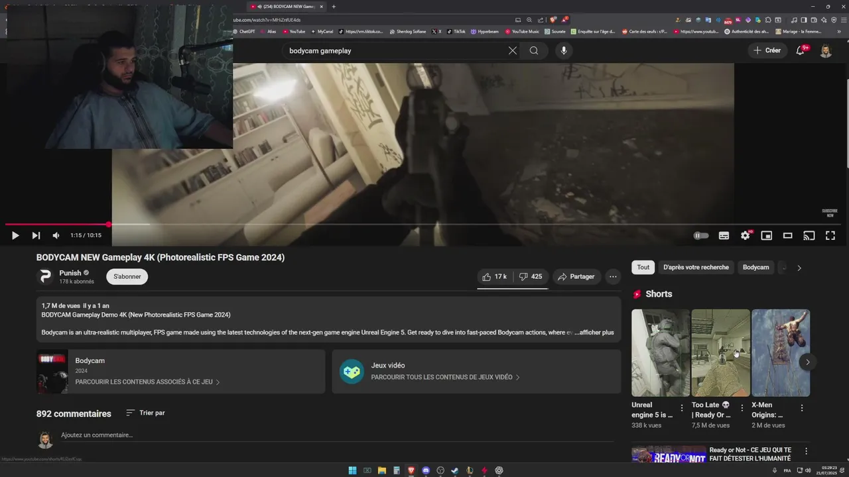
Task: Open the YouTube Music bookmark
Action: pos(522,31)
